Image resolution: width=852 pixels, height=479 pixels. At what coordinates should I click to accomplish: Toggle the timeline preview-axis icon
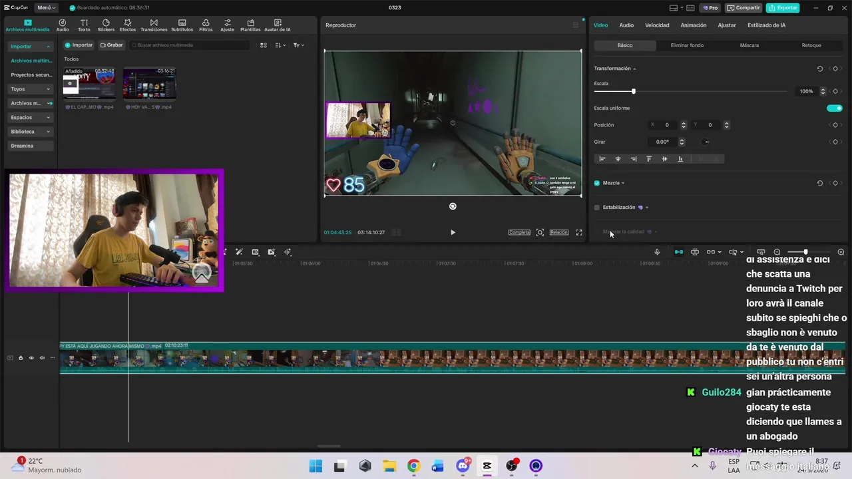733,252
